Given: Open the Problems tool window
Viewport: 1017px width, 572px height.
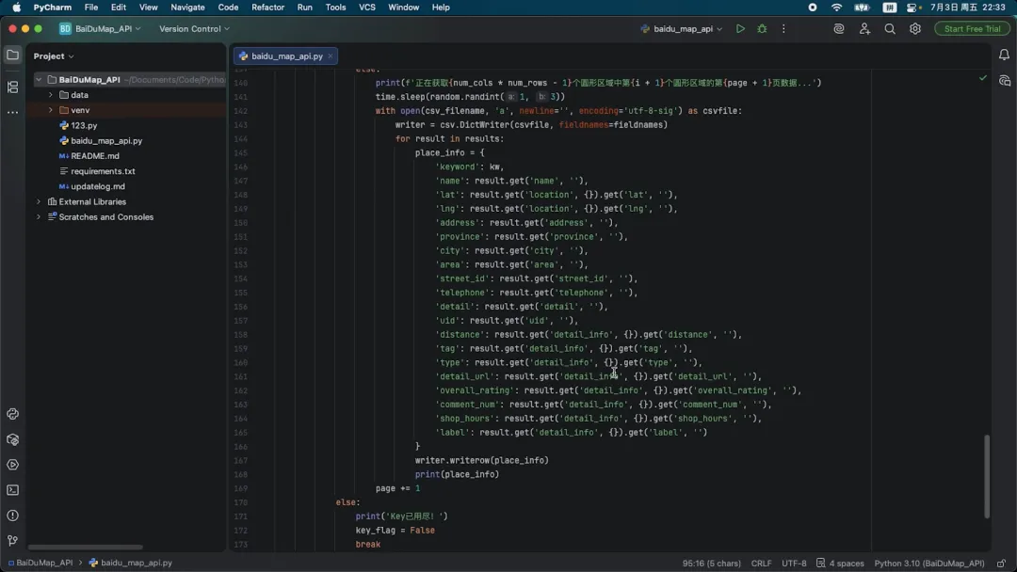Looking at the screenshot, I should (x=12, y=516).
